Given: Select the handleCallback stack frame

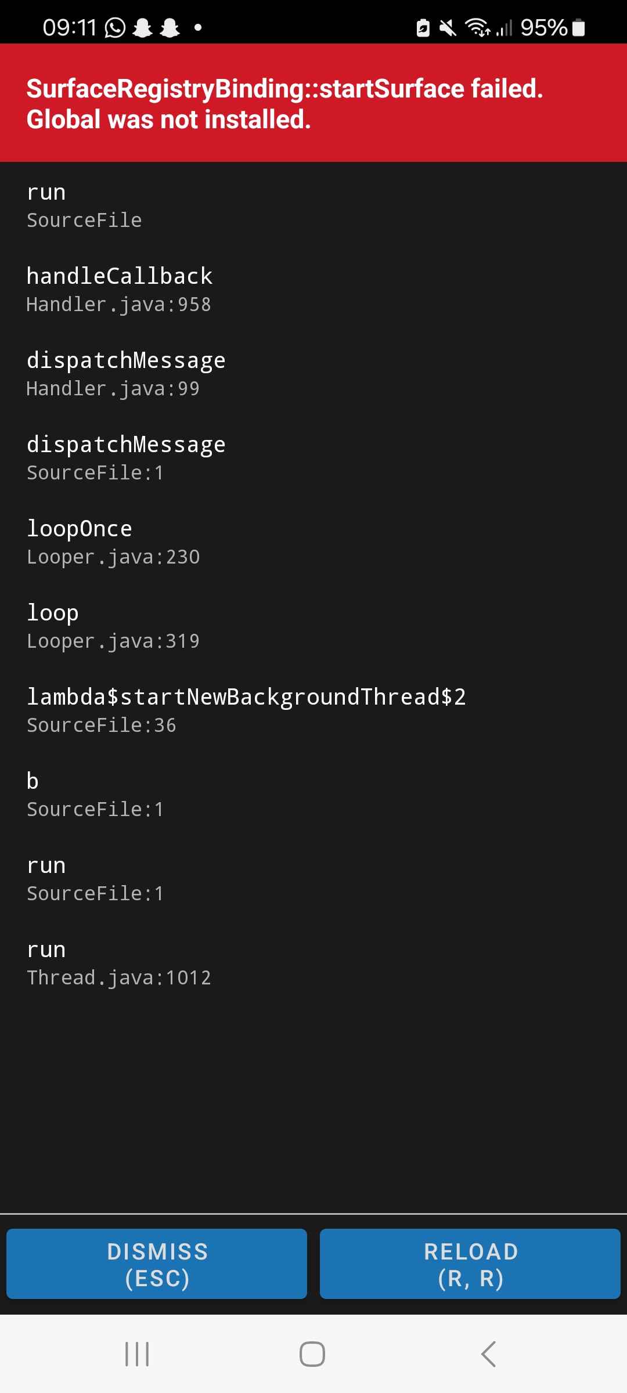Looking at the screenshot, I should pos(313,290).
